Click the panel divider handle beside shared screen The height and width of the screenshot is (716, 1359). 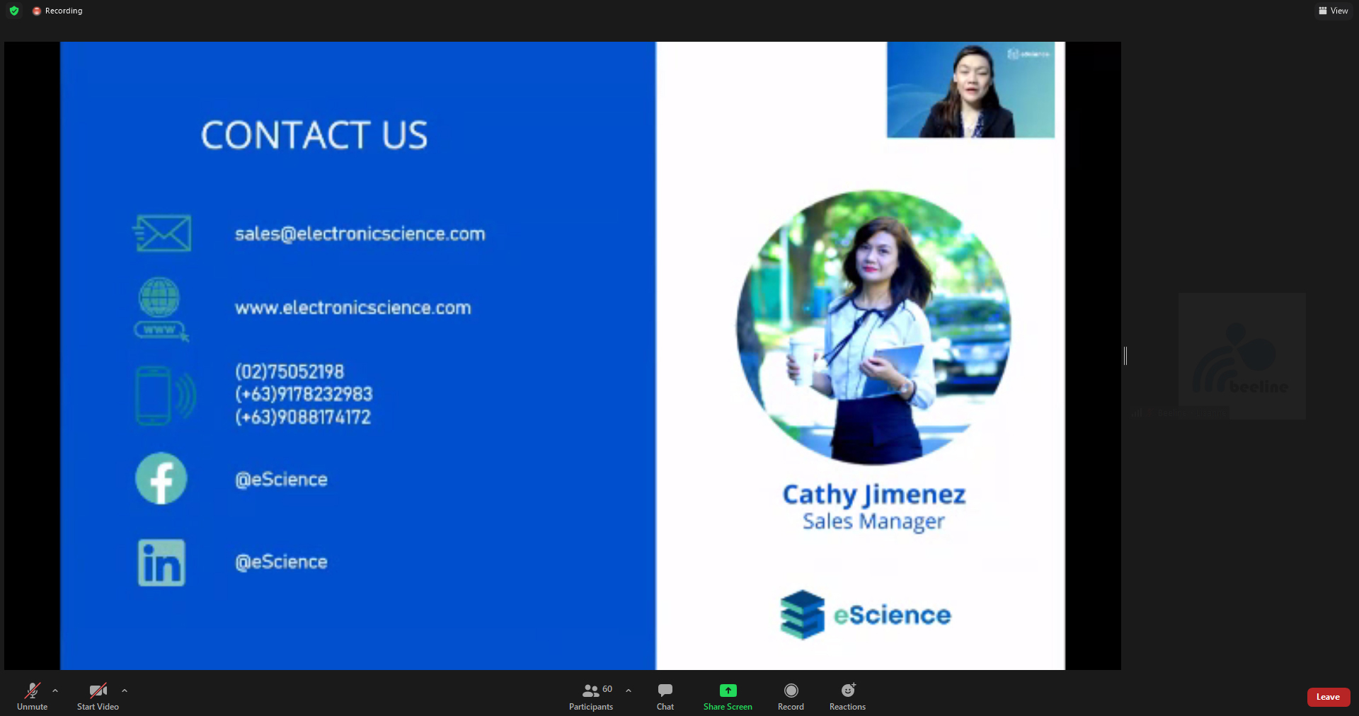pyautogui.click(x=1125, y=356)
